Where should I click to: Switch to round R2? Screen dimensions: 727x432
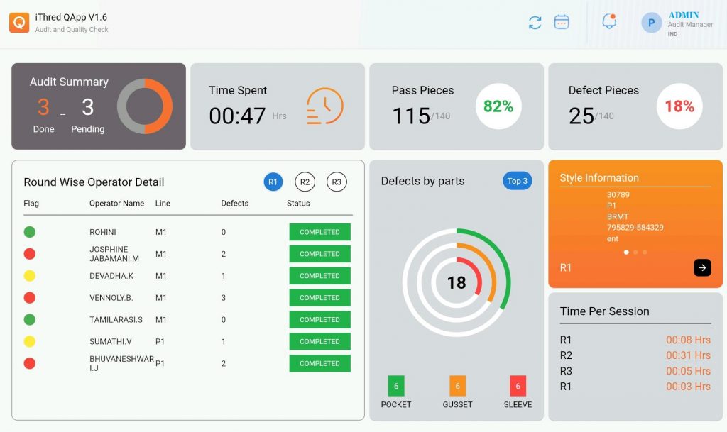(x=305, y=182)
